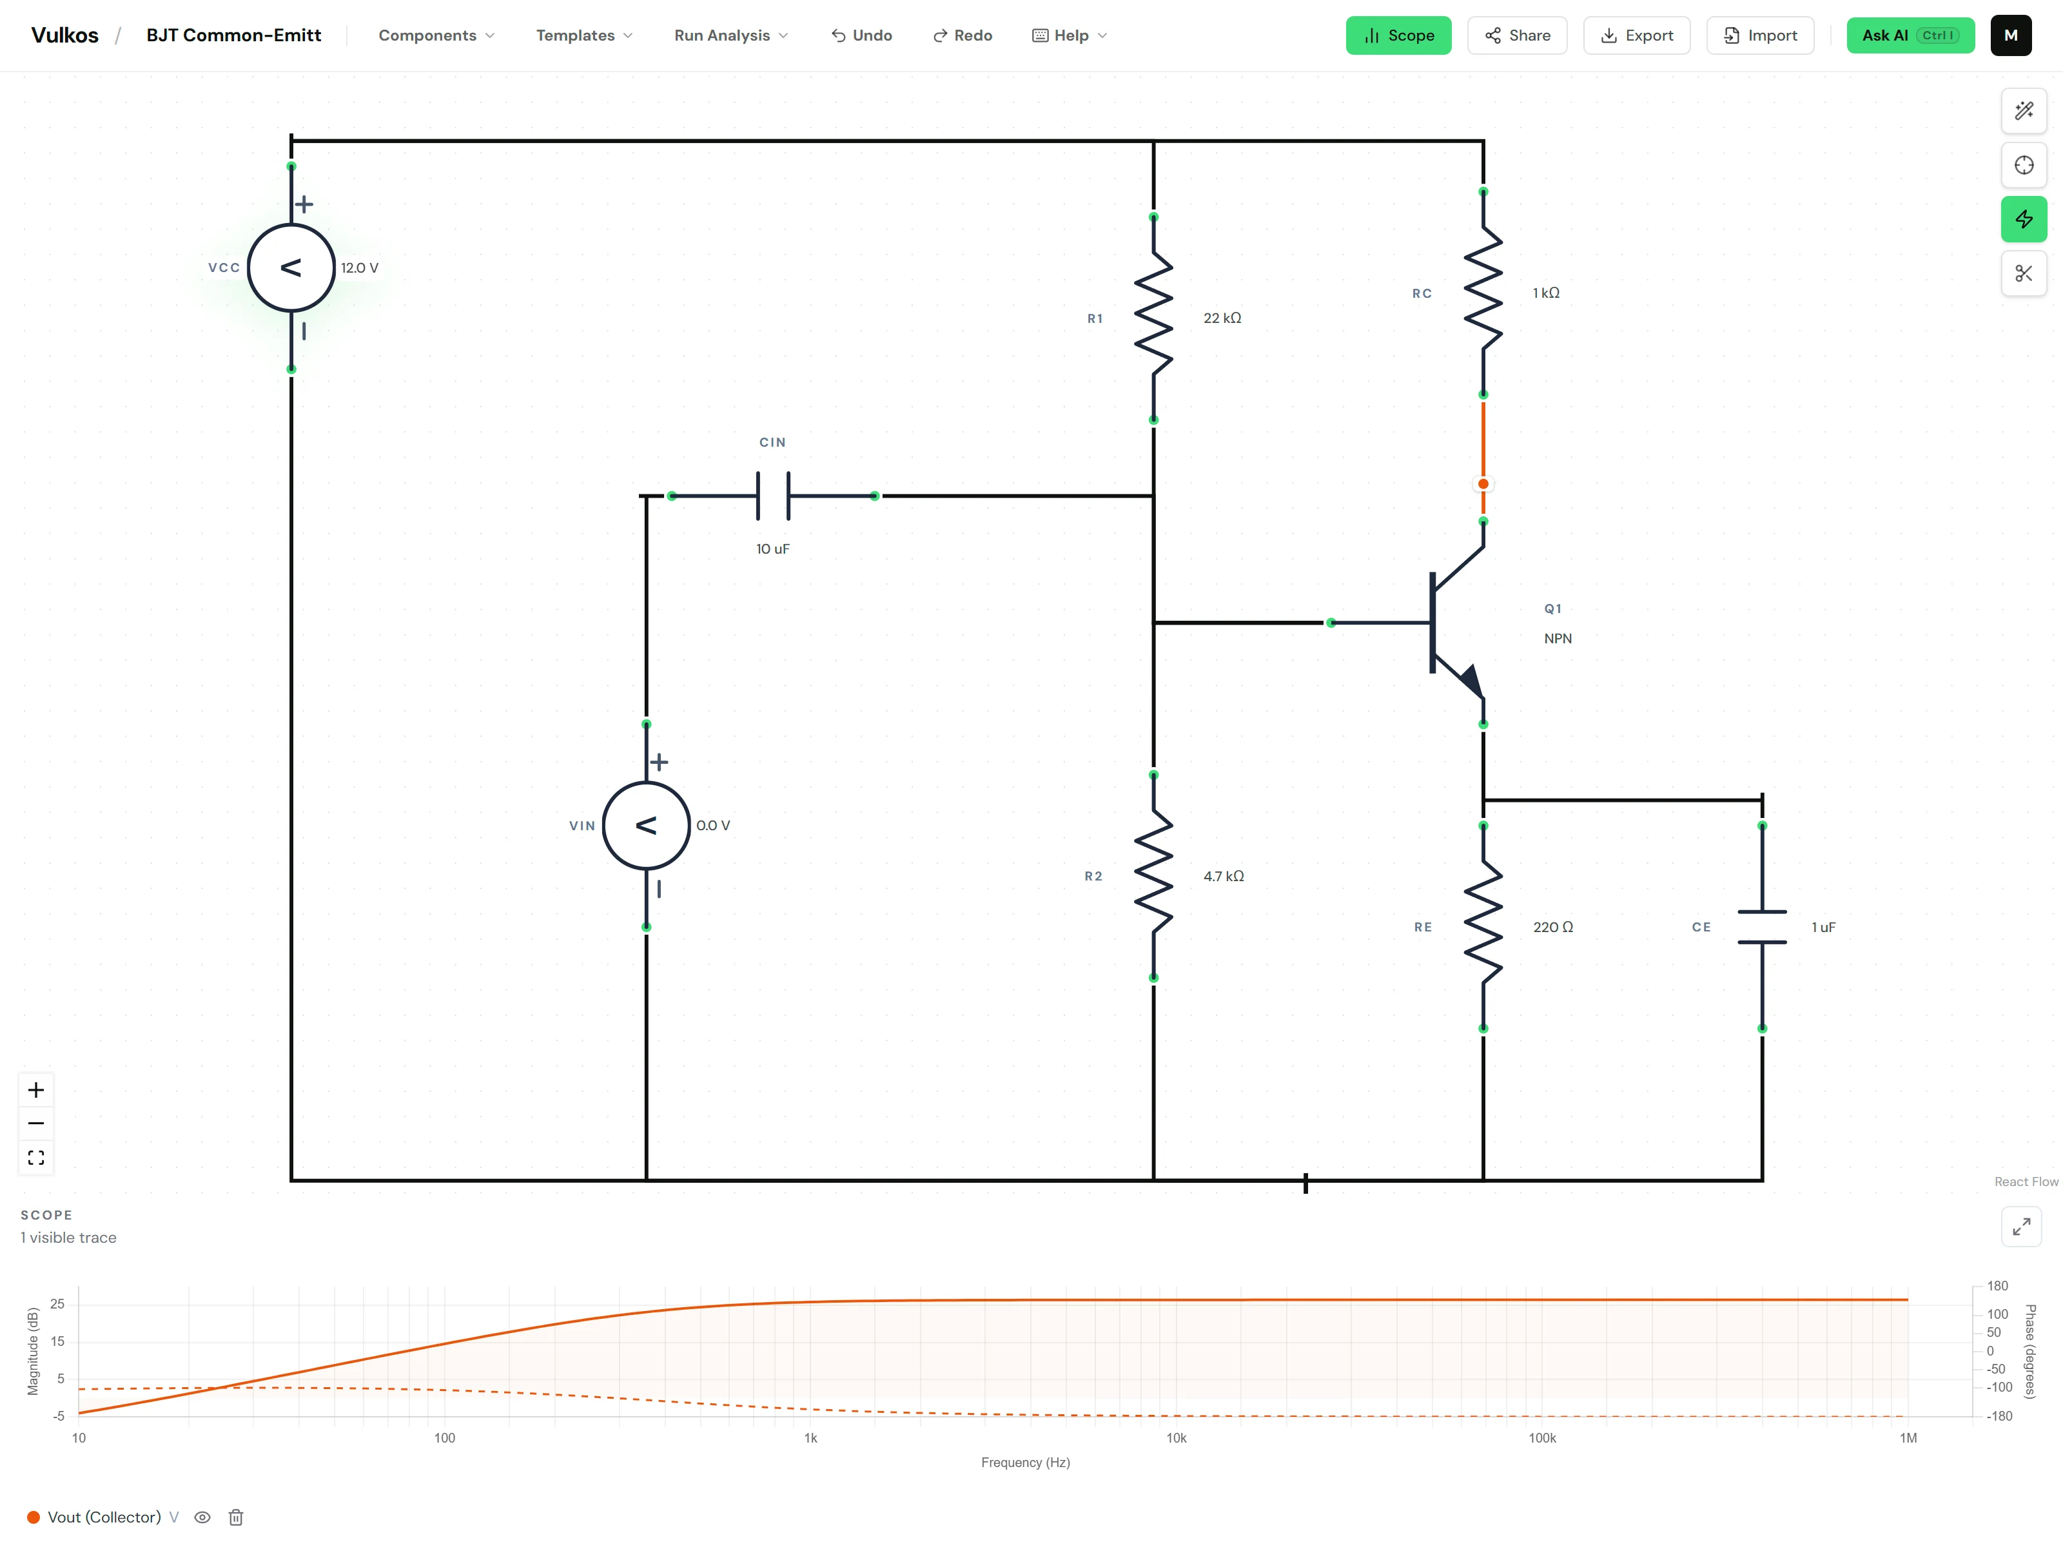The image size is (2063, 1547).
Task: Edit the BJT Common-Emitt project name
Action: tap(234, 35)
